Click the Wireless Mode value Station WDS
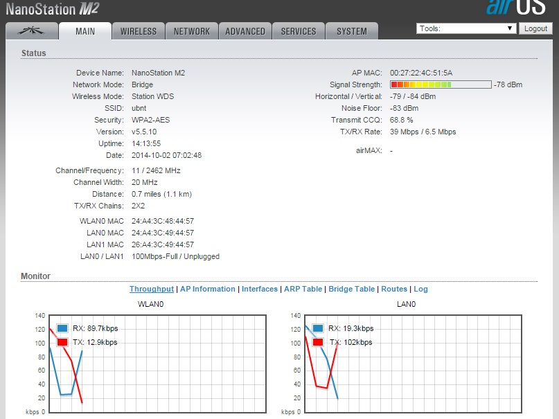Viewport: 559px width, 419px height. 152,96
